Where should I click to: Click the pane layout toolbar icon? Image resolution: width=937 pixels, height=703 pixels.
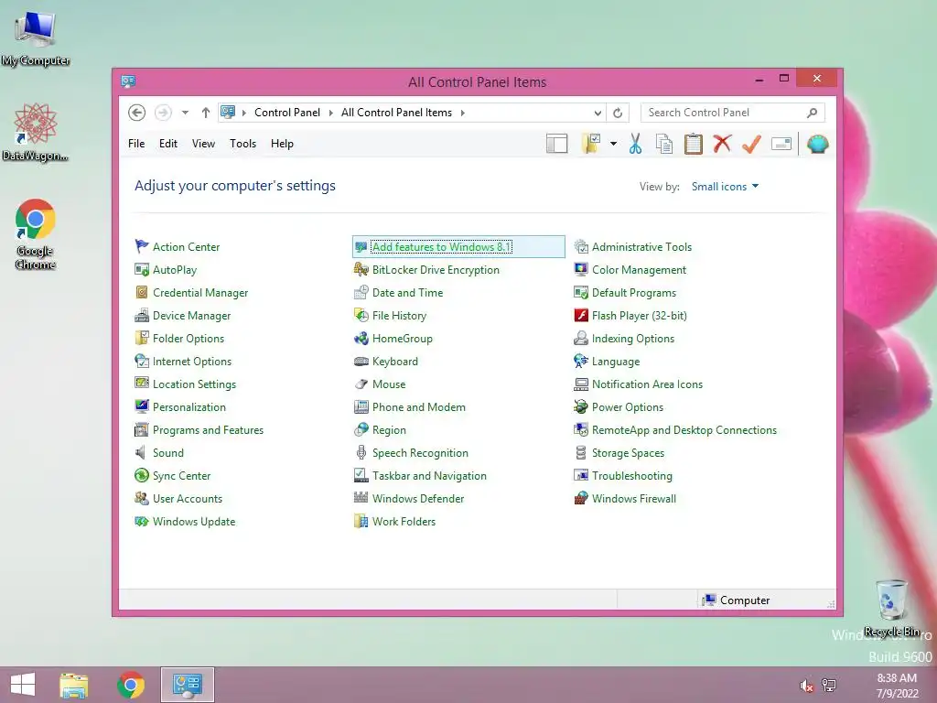click(x=556, y=144)
